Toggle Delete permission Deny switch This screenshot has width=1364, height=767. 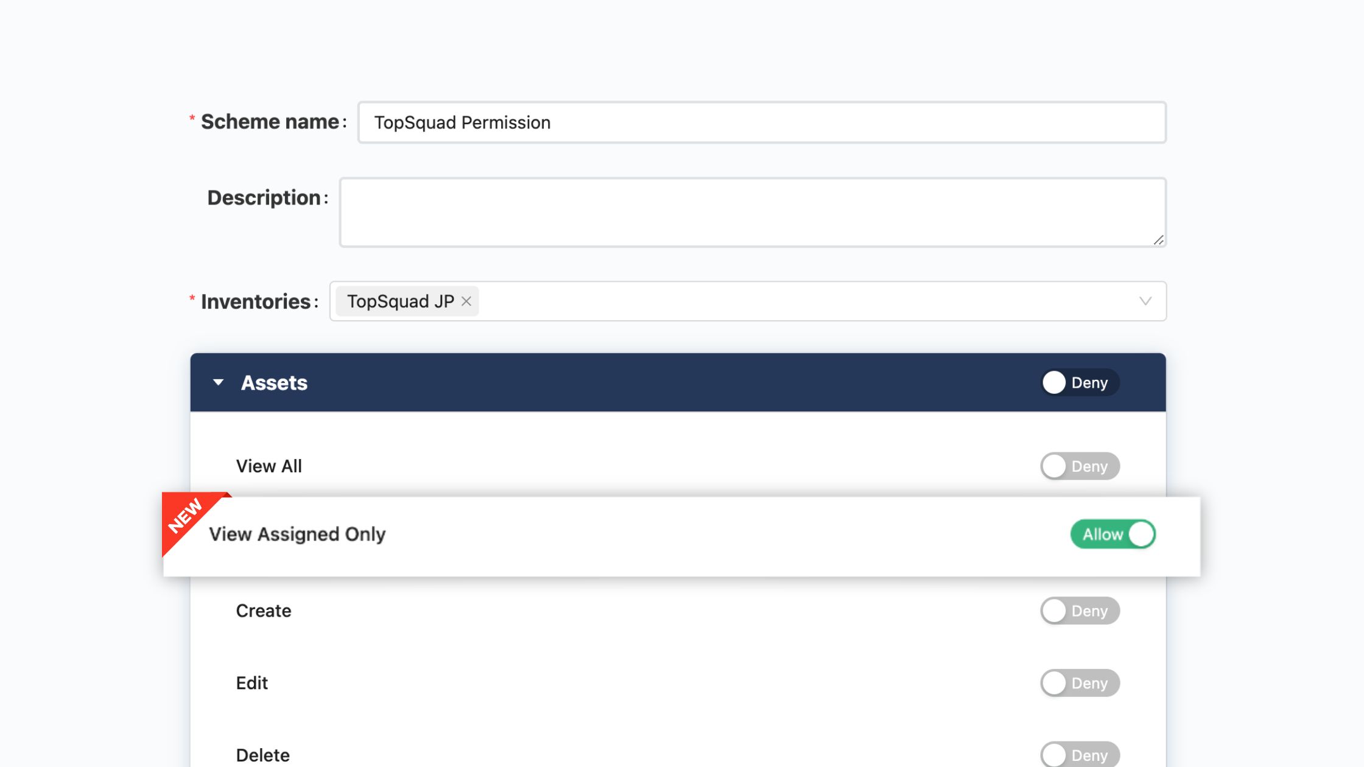pos(1079,755)
